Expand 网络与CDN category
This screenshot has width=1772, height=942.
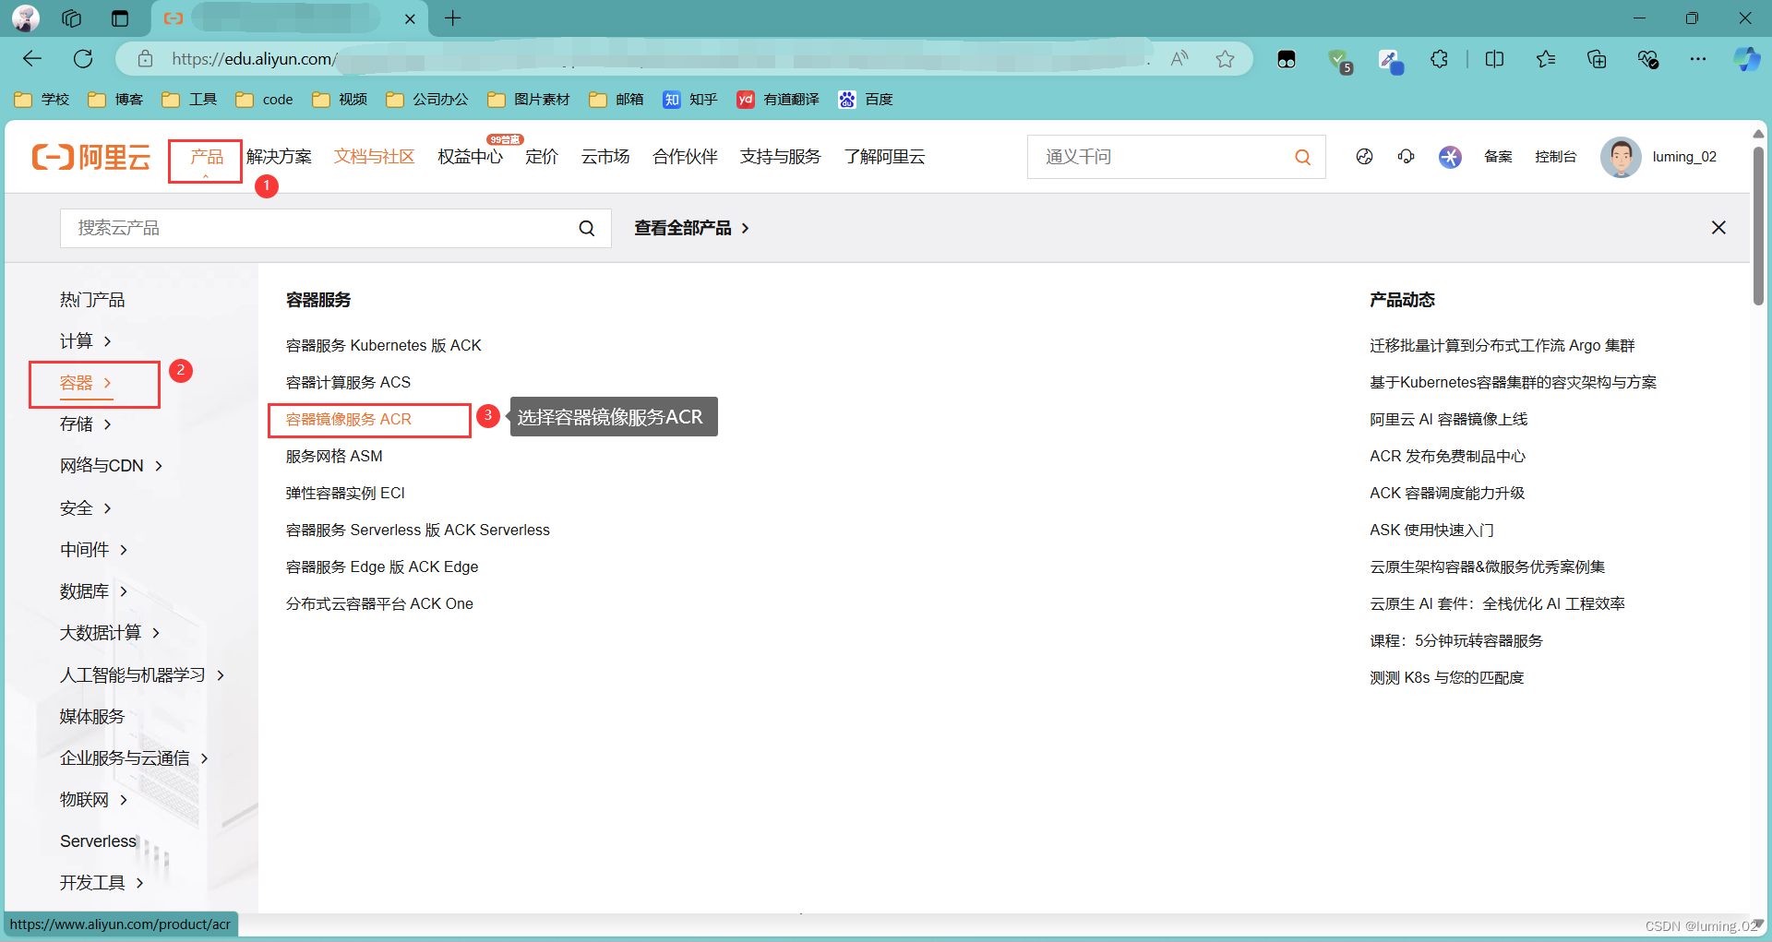coord(112,466)
